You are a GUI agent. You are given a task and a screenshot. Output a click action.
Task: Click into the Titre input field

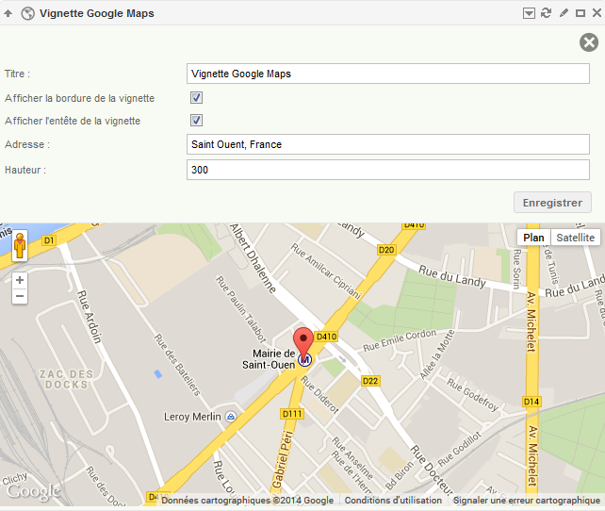tap(387, 74)
